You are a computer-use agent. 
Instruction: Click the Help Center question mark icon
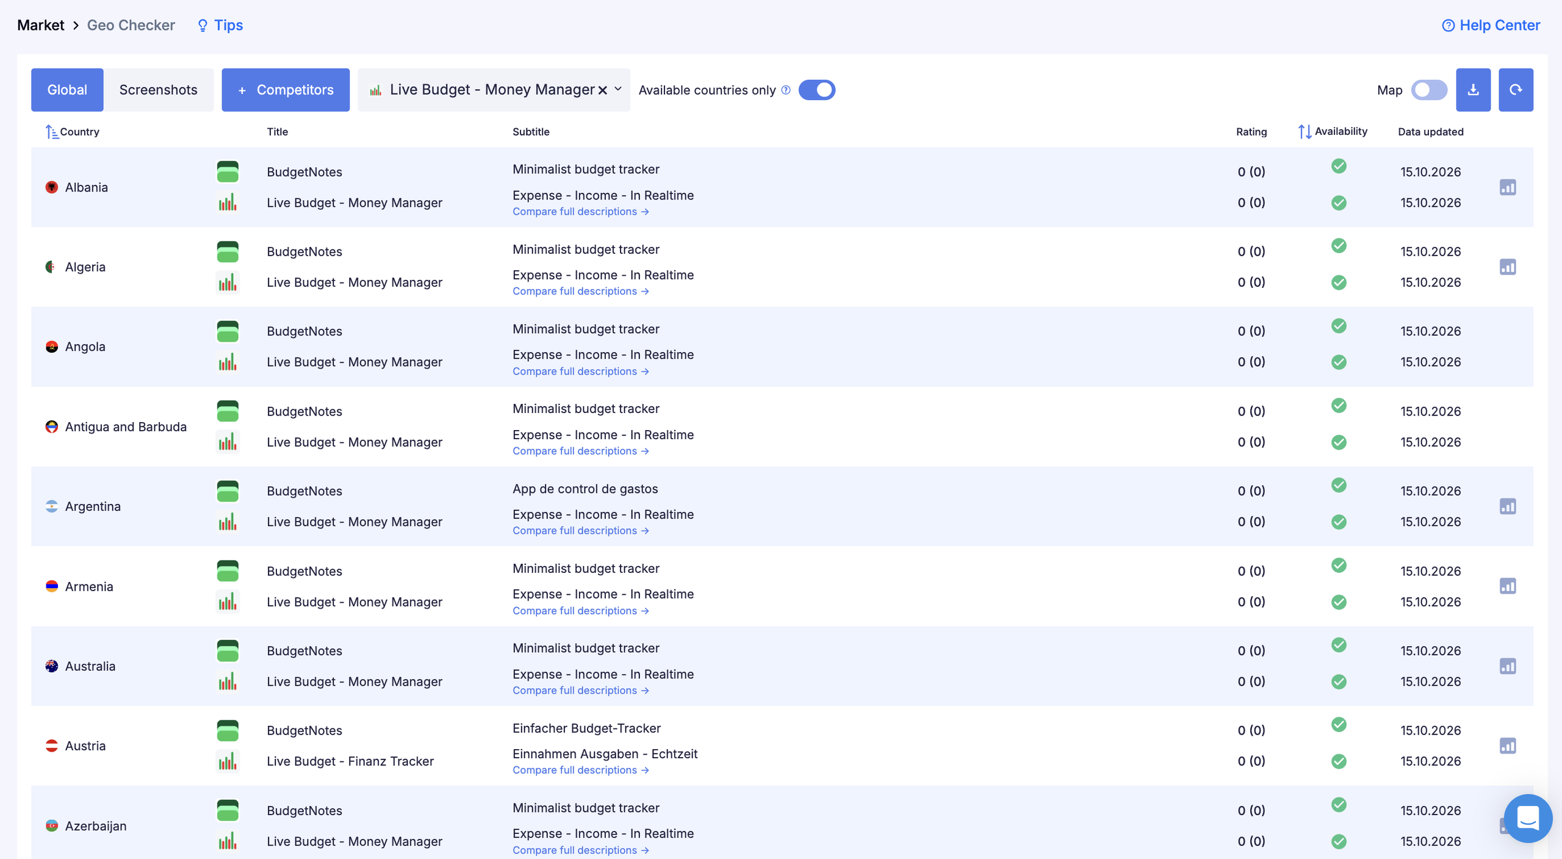[x=1448, y=26]
